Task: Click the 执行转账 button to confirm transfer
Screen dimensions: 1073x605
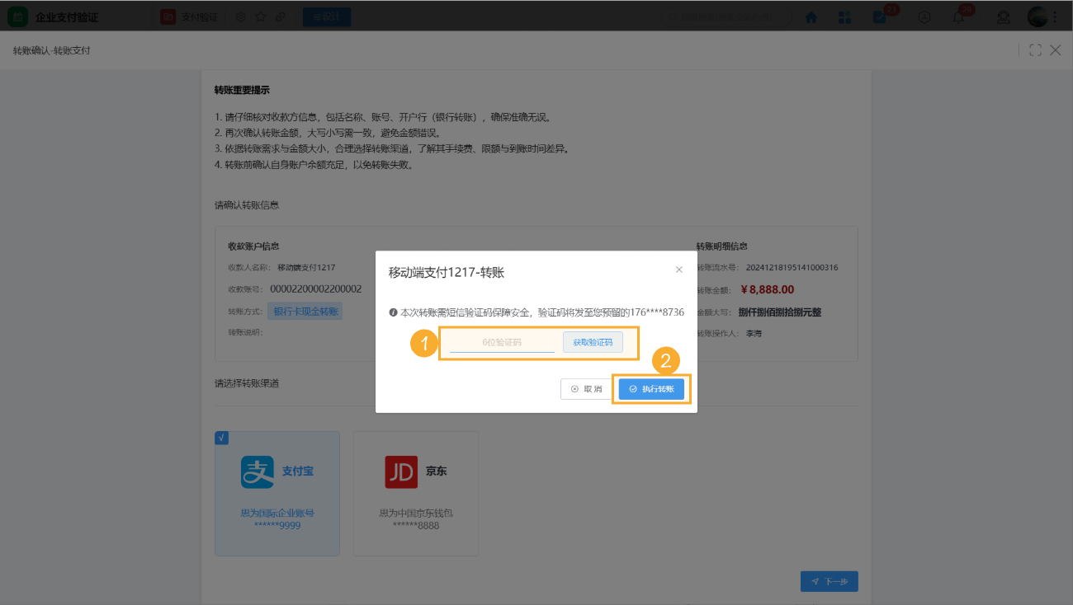Action: [651, 388]
